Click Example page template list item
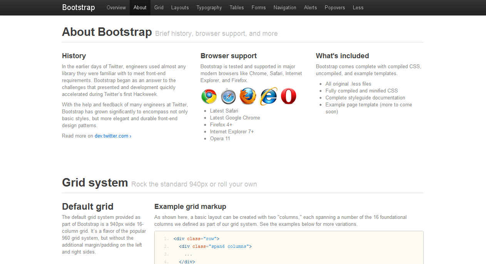486x264 pixels. 369,108
